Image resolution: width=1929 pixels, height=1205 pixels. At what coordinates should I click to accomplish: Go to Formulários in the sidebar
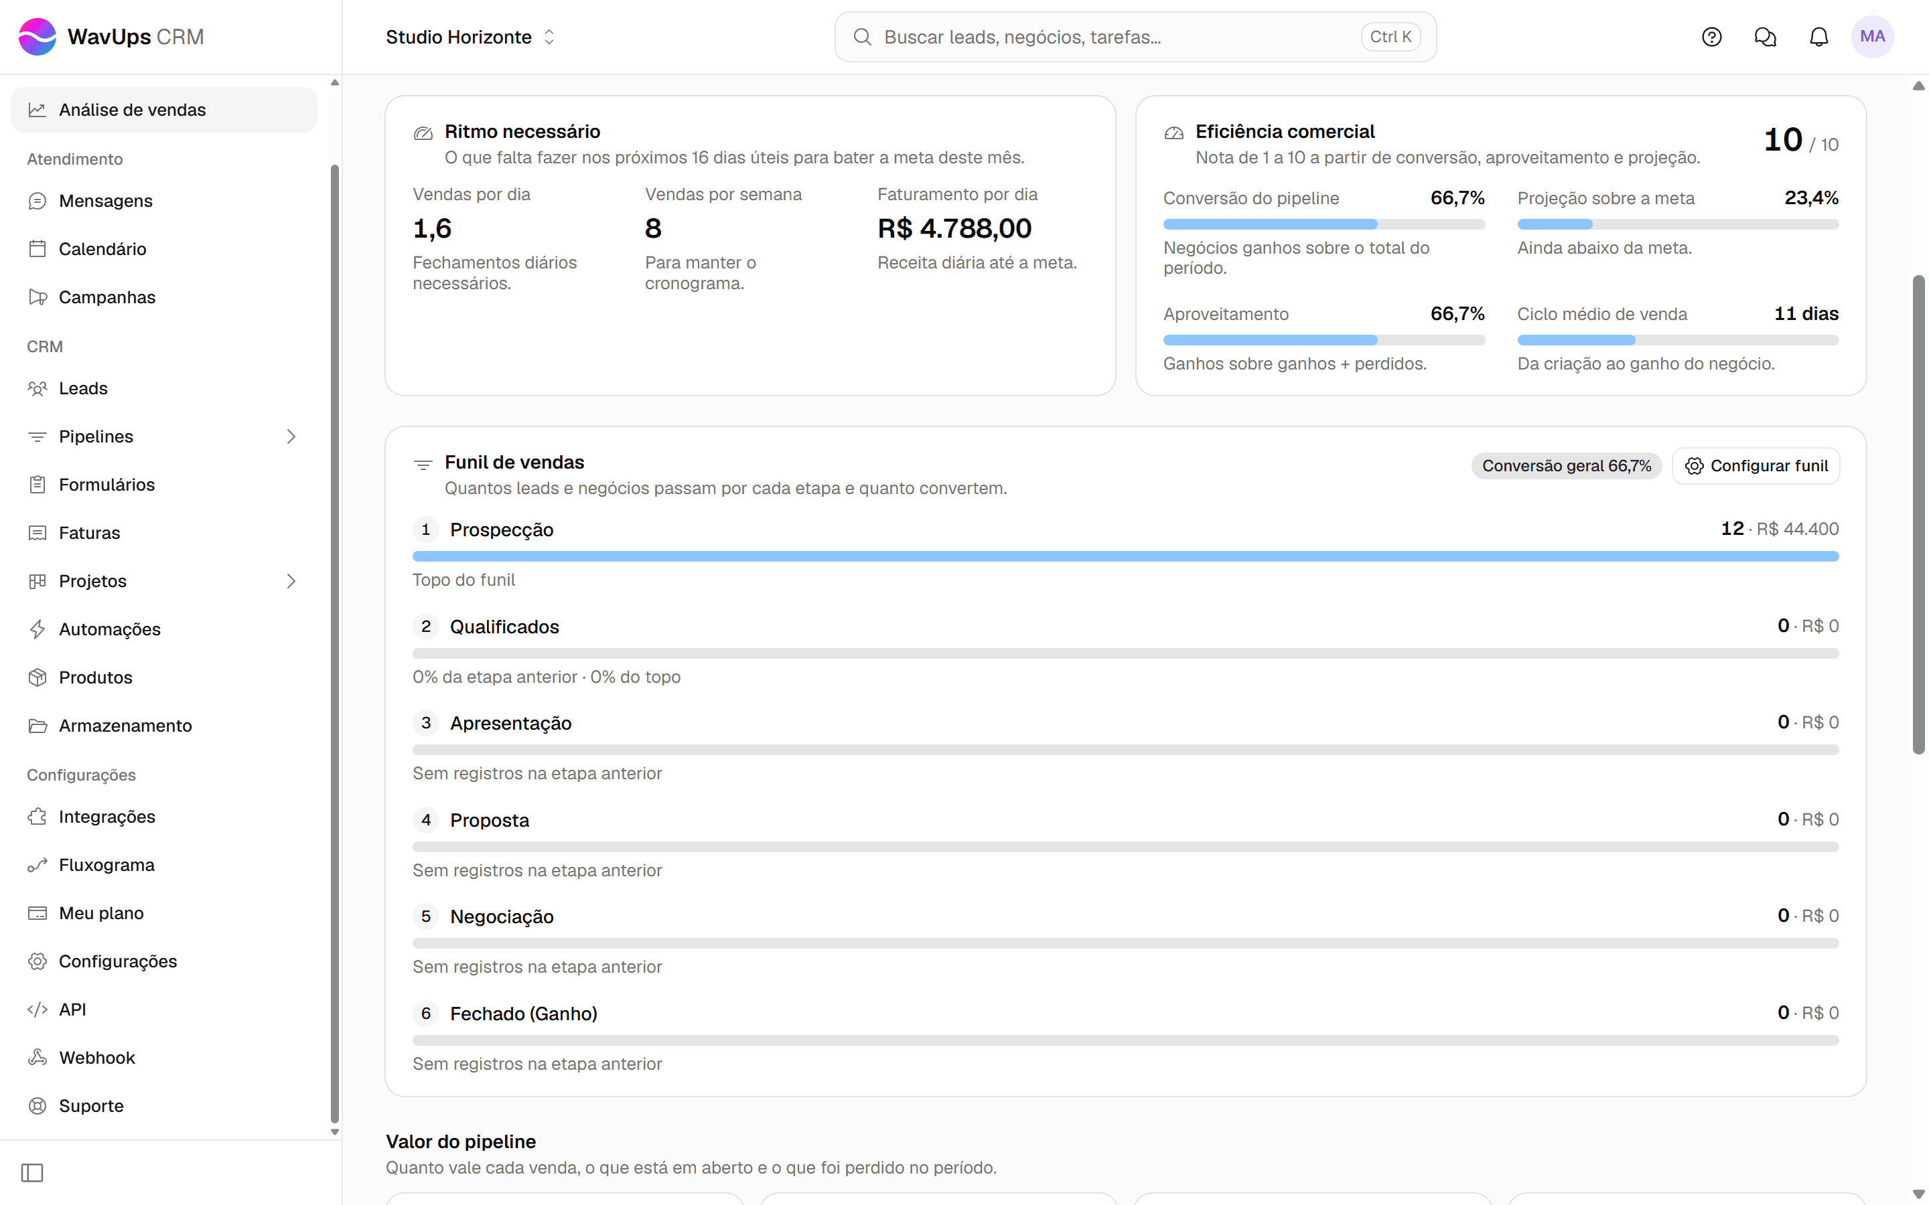point(163,485)
